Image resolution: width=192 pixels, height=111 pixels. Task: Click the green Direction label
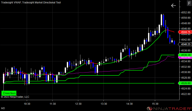coord(9,93)
